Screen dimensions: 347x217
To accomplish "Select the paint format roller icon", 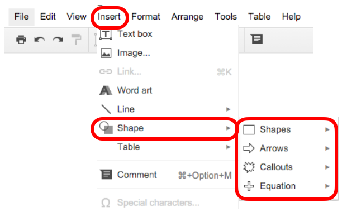I will pos(76,40).
